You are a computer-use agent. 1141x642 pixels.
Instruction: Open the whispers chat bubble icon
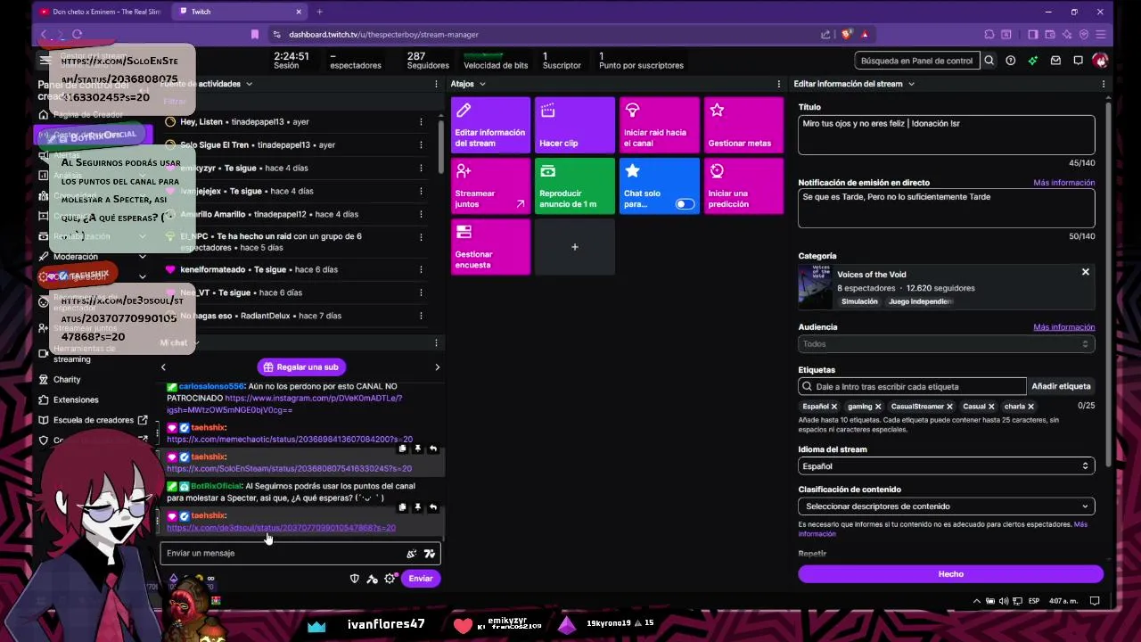(x=1078, y=61)
